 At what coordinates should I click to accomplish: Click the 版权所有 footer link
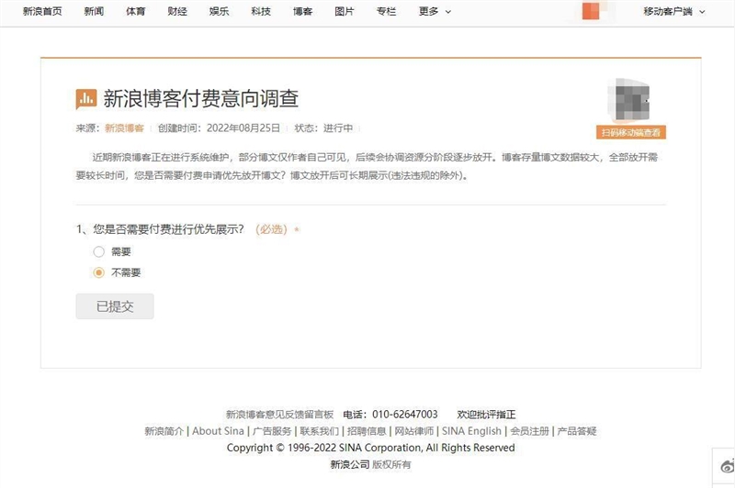pos(391,464)
